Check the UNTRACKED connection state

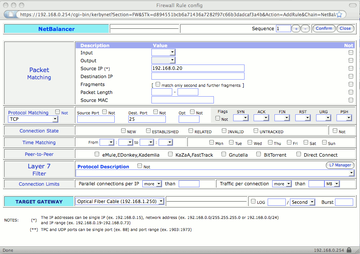pos(256,131)
